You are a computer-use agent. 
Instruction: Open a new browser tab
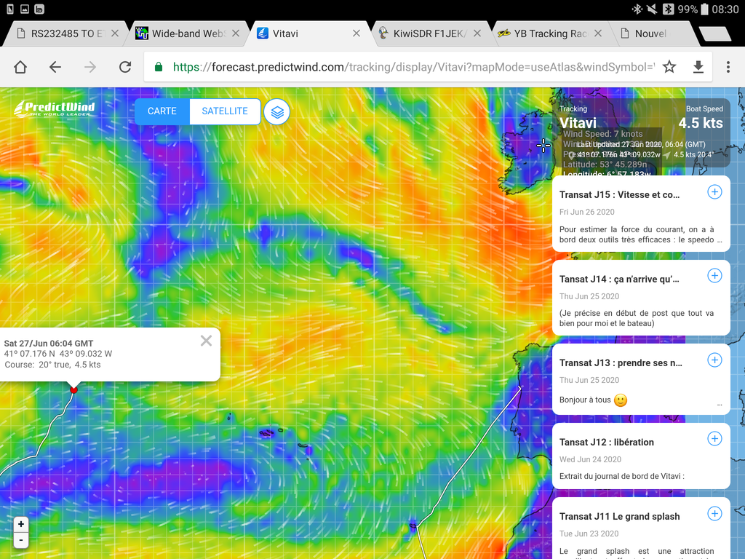coord(714,33)
